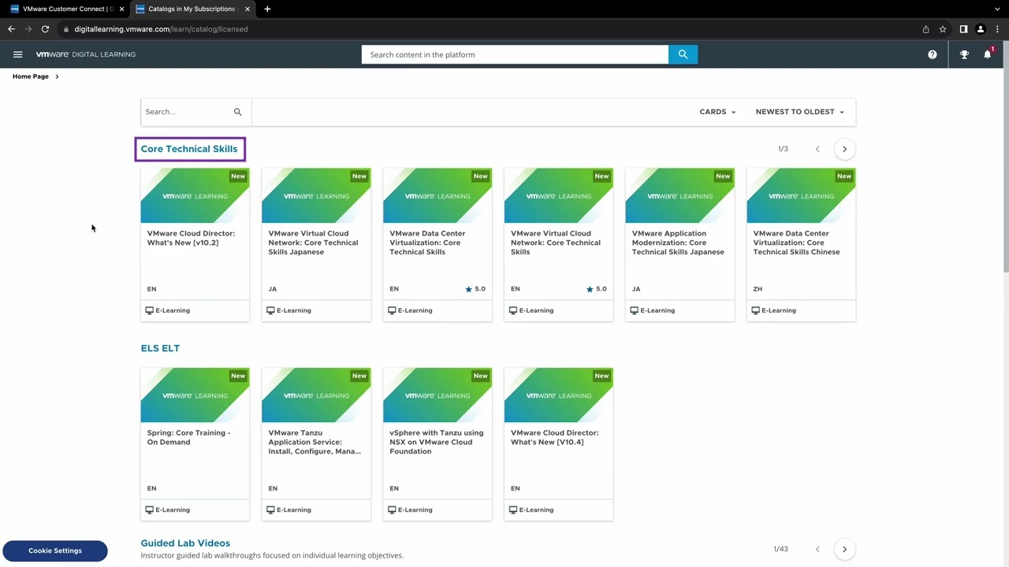Advance Guided Lab Videos carousel to next page
Image resolution: width=1009 pixels, height=567 pixels.
point(844,549)
